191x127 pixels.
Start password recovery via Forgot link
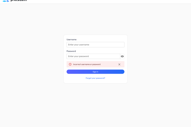tap(95, 78)
